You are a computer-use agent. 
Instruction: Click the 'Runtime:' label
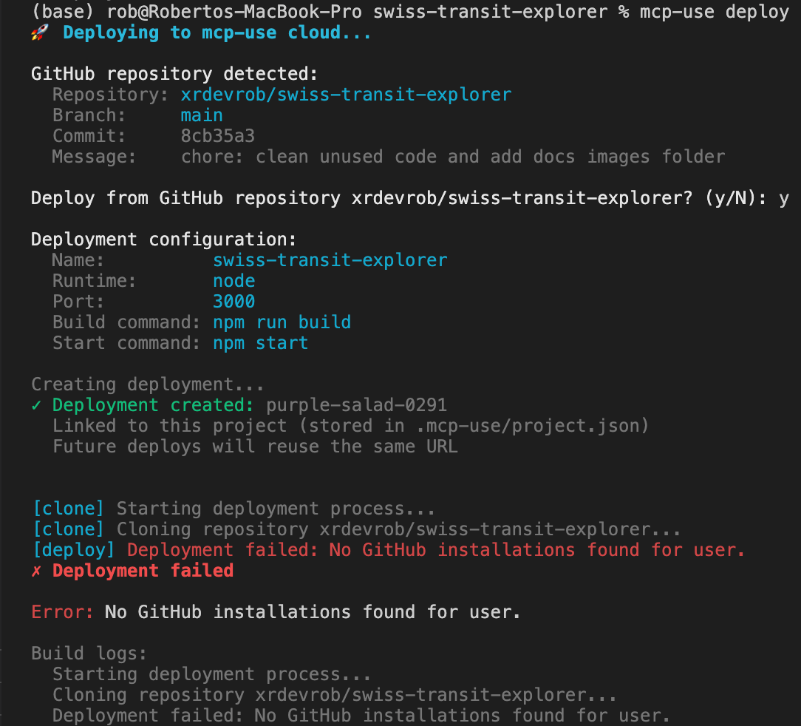(x=95, y=281)
